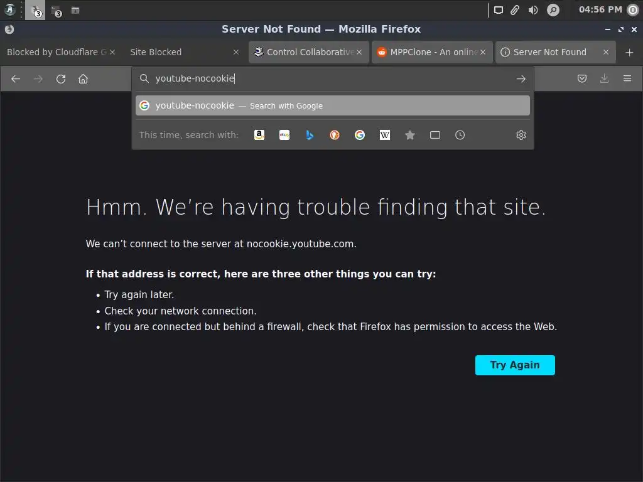Click the 04:56 PM clock

[x=600, y=9]
